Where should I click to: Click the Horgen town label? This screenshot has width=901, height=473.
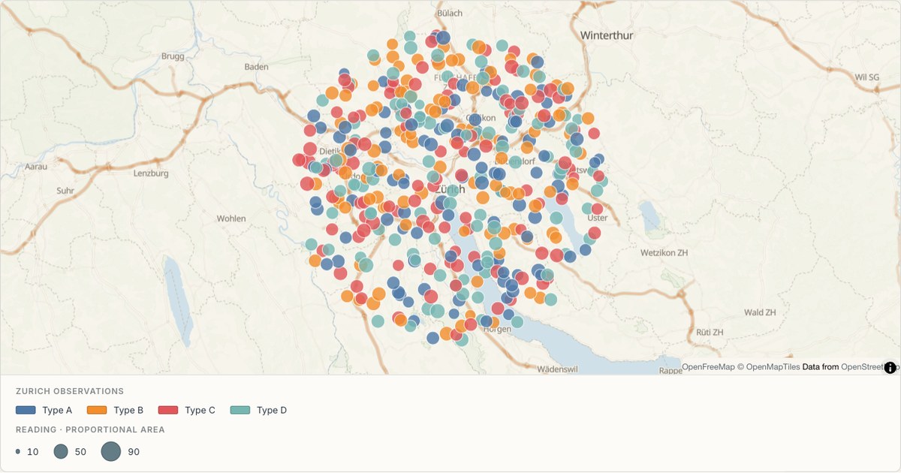(496, 330)
